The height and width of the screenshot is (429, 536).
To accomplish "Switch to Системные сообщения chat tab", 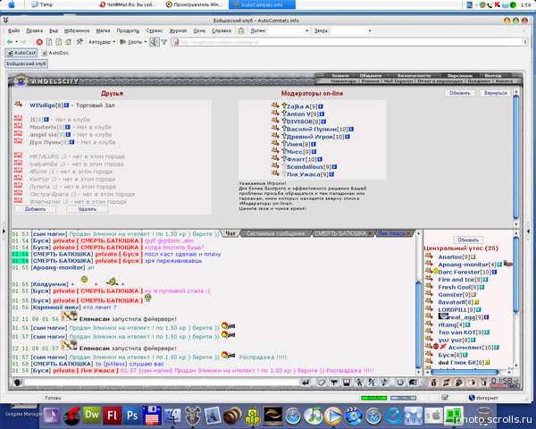I will click(275, 233).
